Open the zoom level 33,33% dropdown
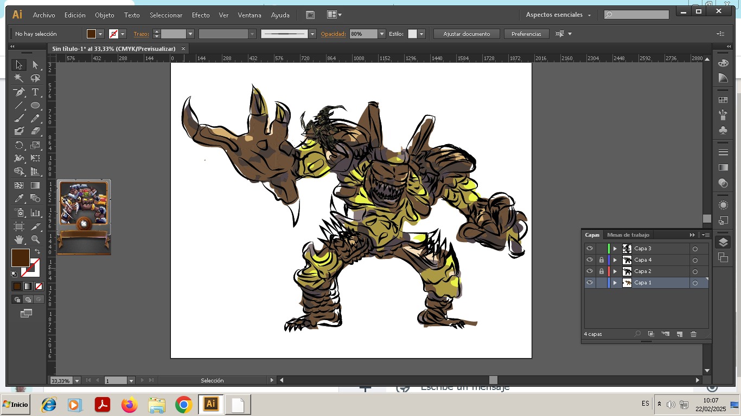This screenshot has width=741, height=416. (x=76, y=381)
